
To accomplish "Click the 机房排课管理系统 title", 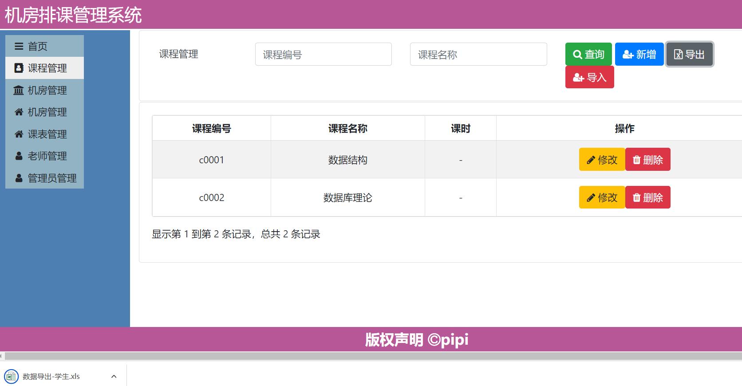I will [x=73, y=15].
